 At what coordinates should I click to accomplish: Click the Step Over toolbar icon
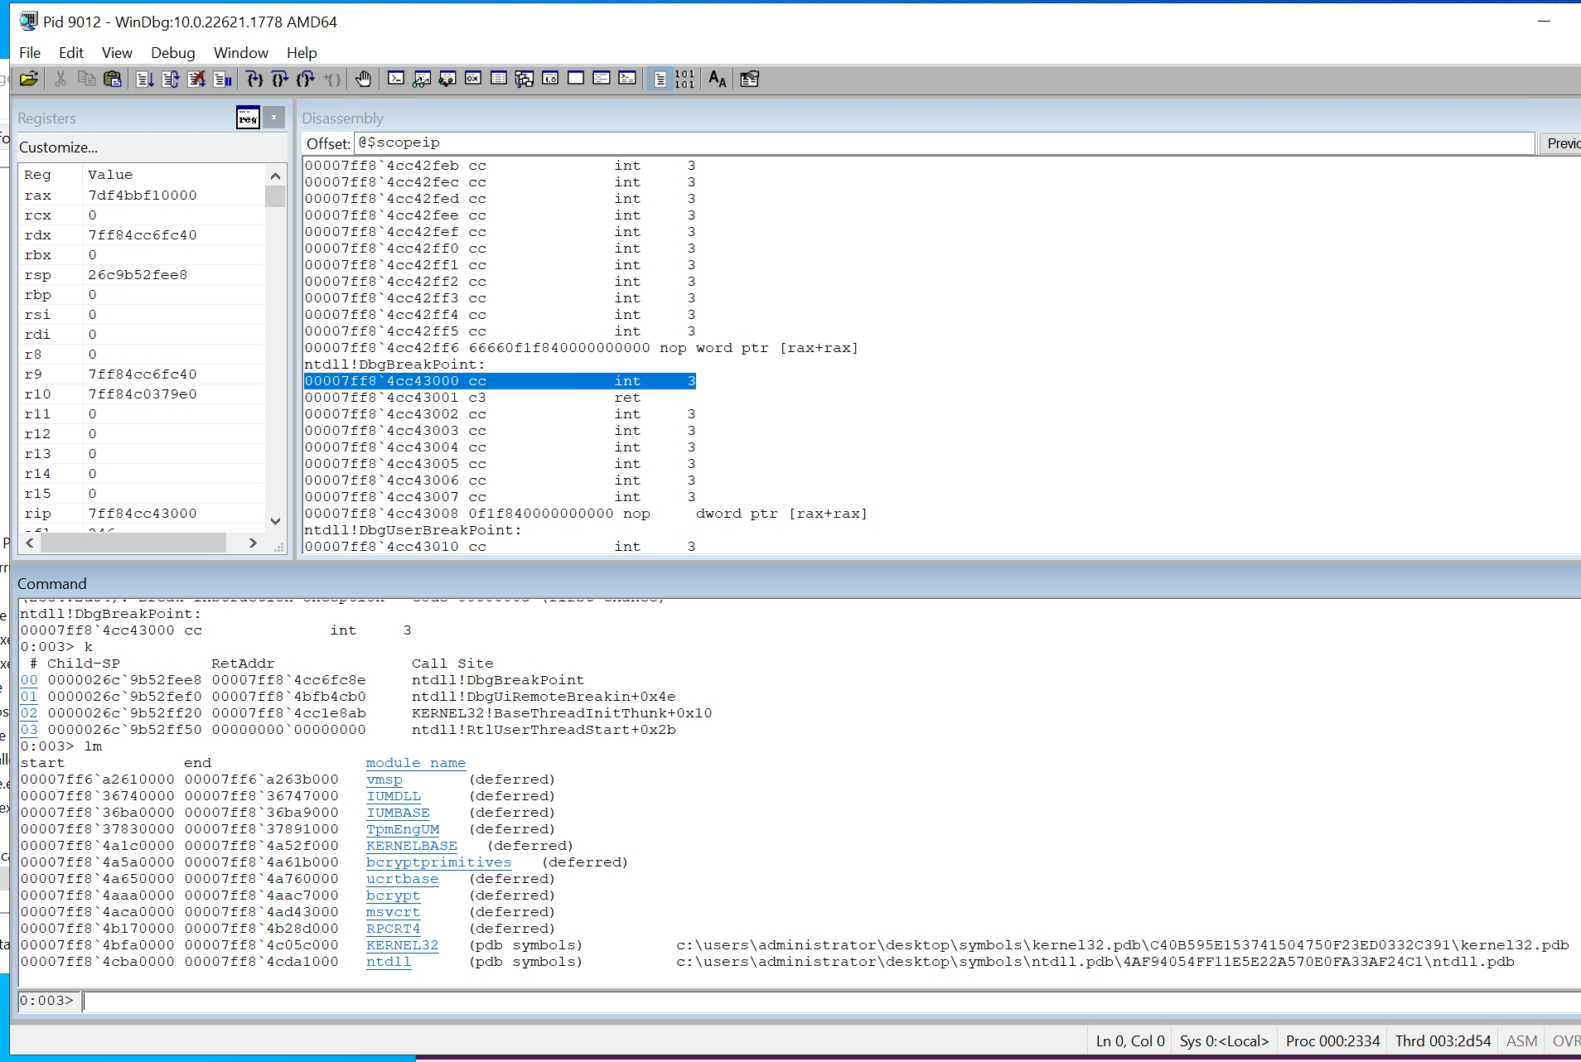point(280,79)
